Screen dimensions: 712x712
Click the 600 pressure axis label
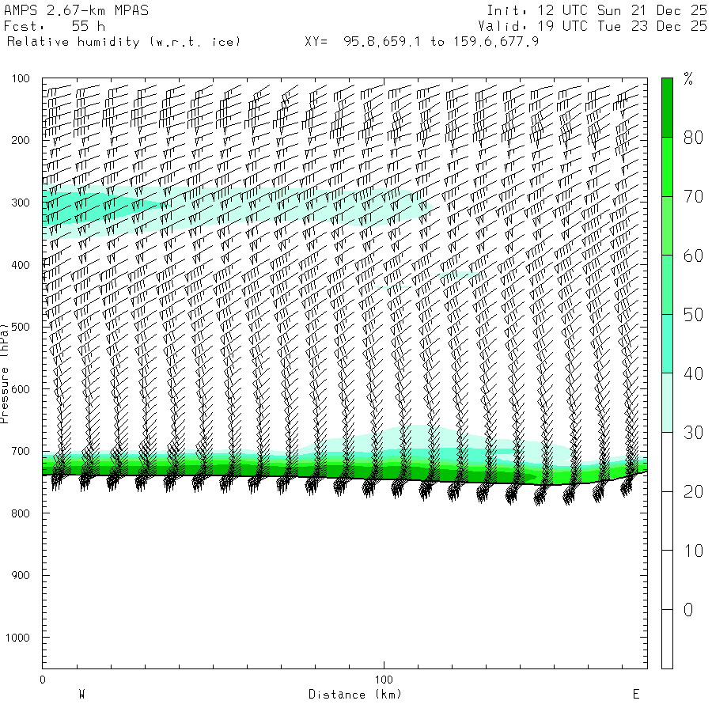coord(21,389)
